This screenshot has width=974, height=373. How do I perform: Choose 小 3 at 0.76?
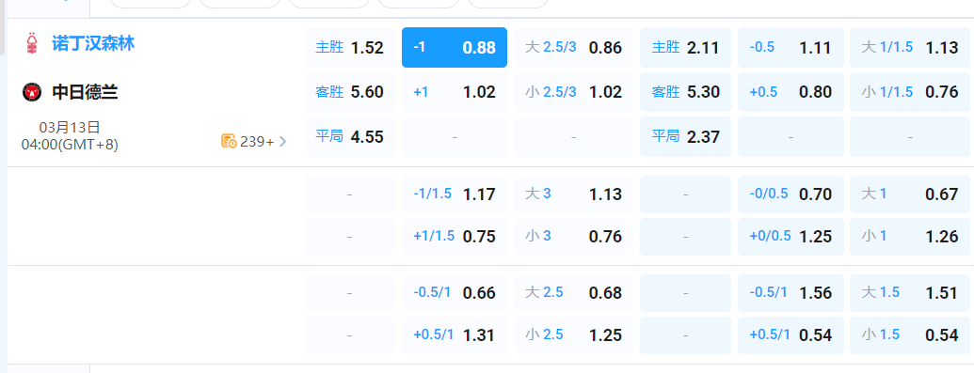[573, 237]
